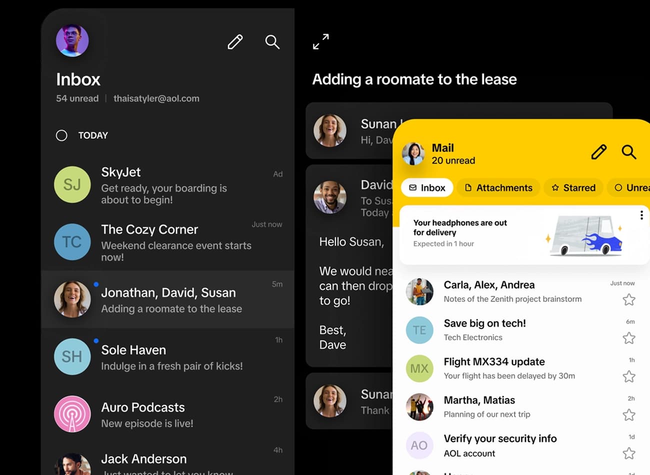The width and height of the screenshot is (650, 475).
Task: Star the Martha, Matias email
Action: tap(628, 415)
